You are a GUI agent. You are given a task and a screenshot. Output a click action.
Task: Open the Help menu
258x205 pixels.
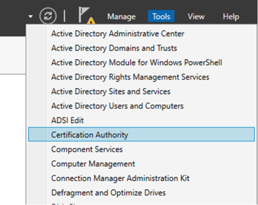click(x=231, y=17)
